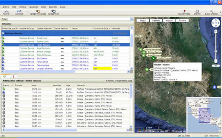The image size is (222, 138).
Task: Switch map to Híbrido view
Action: click(x=169, y=20)
